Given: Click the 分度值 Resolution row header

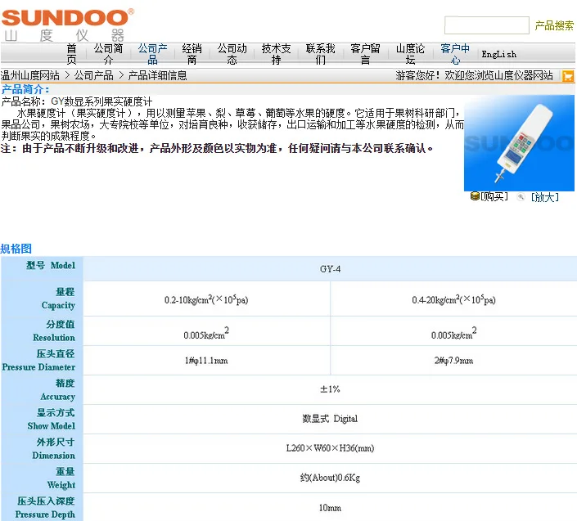Looking at the screenshot, I should [42, 330].
